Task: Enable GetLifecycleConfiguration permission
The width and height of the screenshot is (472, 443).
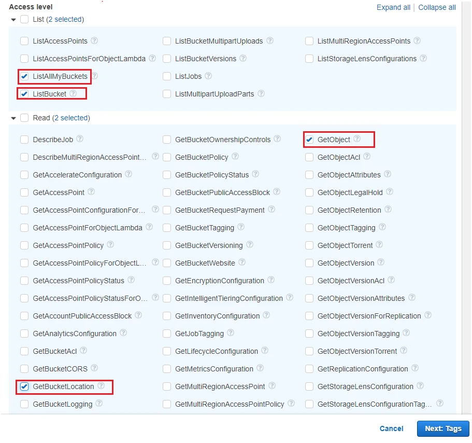Action: point(167,351)
